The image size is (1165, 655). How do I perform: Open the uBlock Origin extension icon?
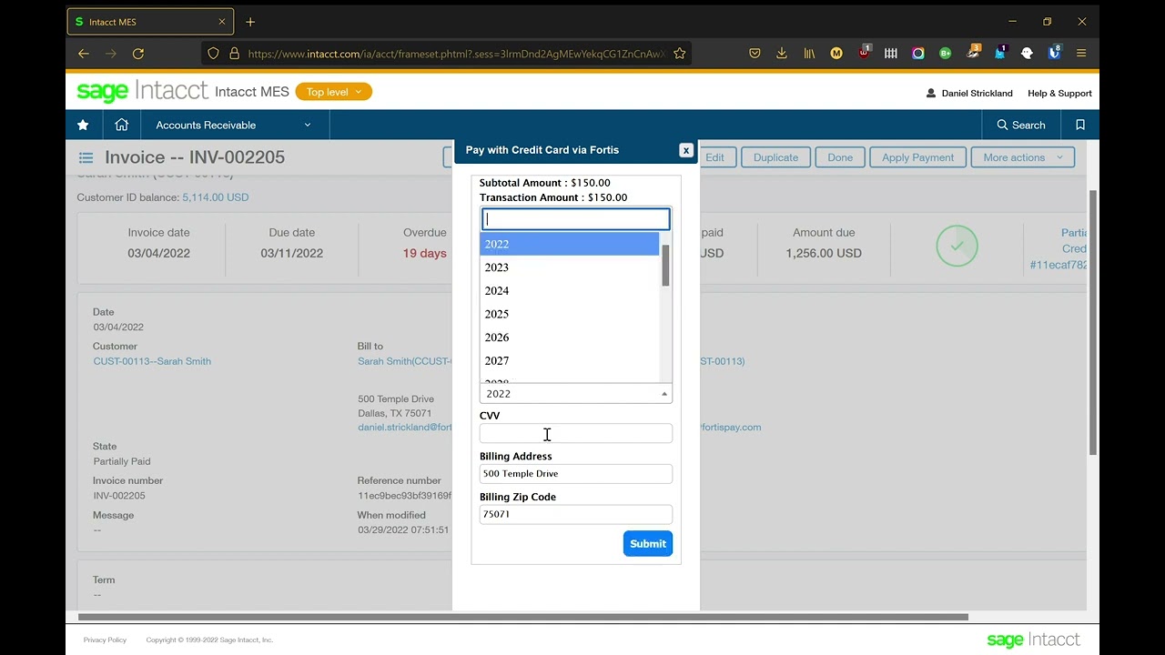864,53
